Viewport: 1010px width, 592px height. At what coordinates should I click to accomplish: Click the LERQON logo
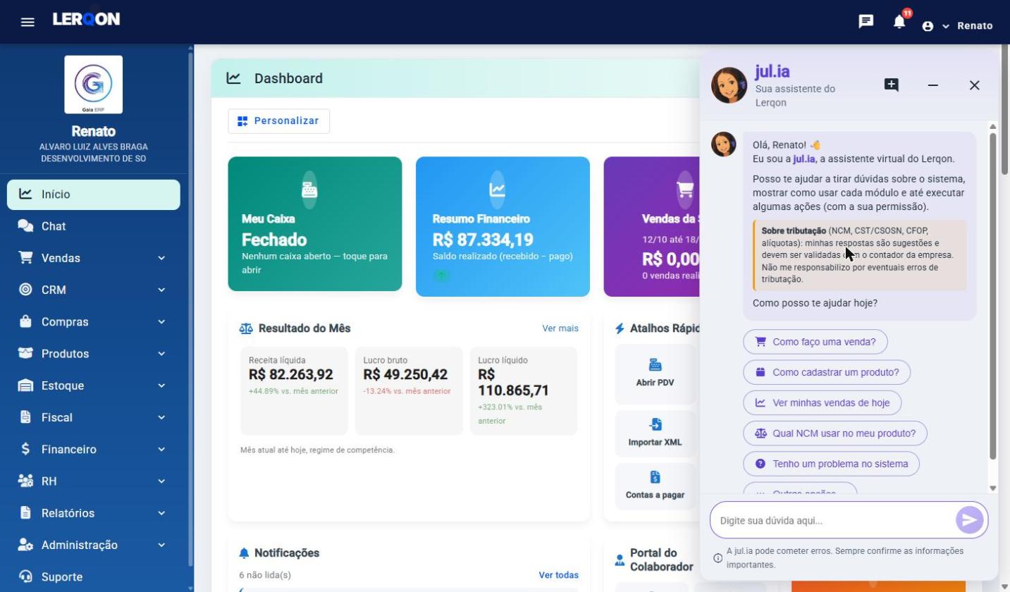point(86,20)
